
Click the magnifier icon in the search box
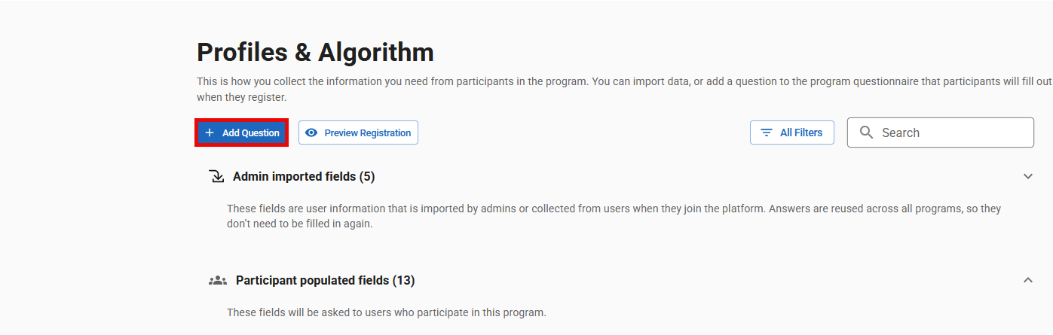867,132
